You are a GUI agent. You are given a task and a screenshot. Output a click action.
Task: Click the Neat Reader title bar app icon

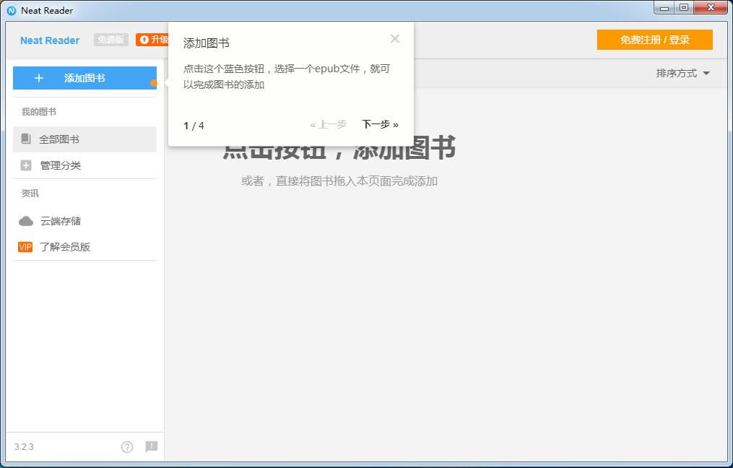12,10
